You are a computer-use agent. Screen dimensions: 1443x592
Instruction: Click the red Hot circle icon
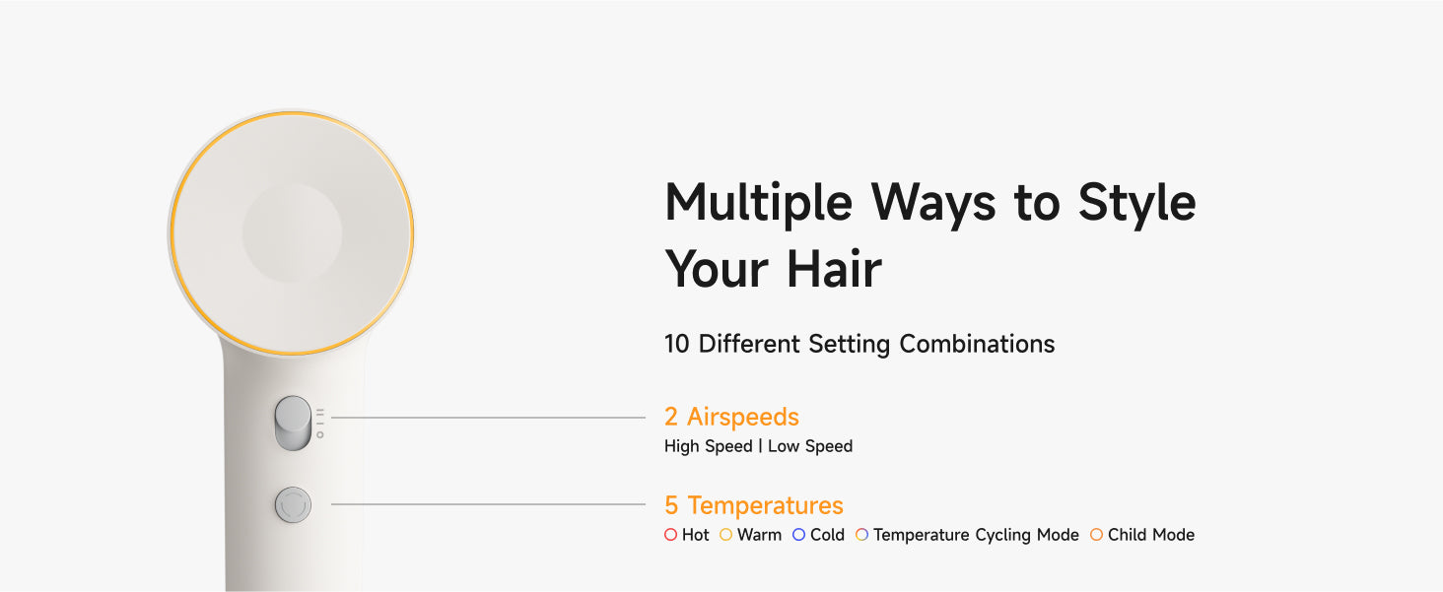[671, 535]
